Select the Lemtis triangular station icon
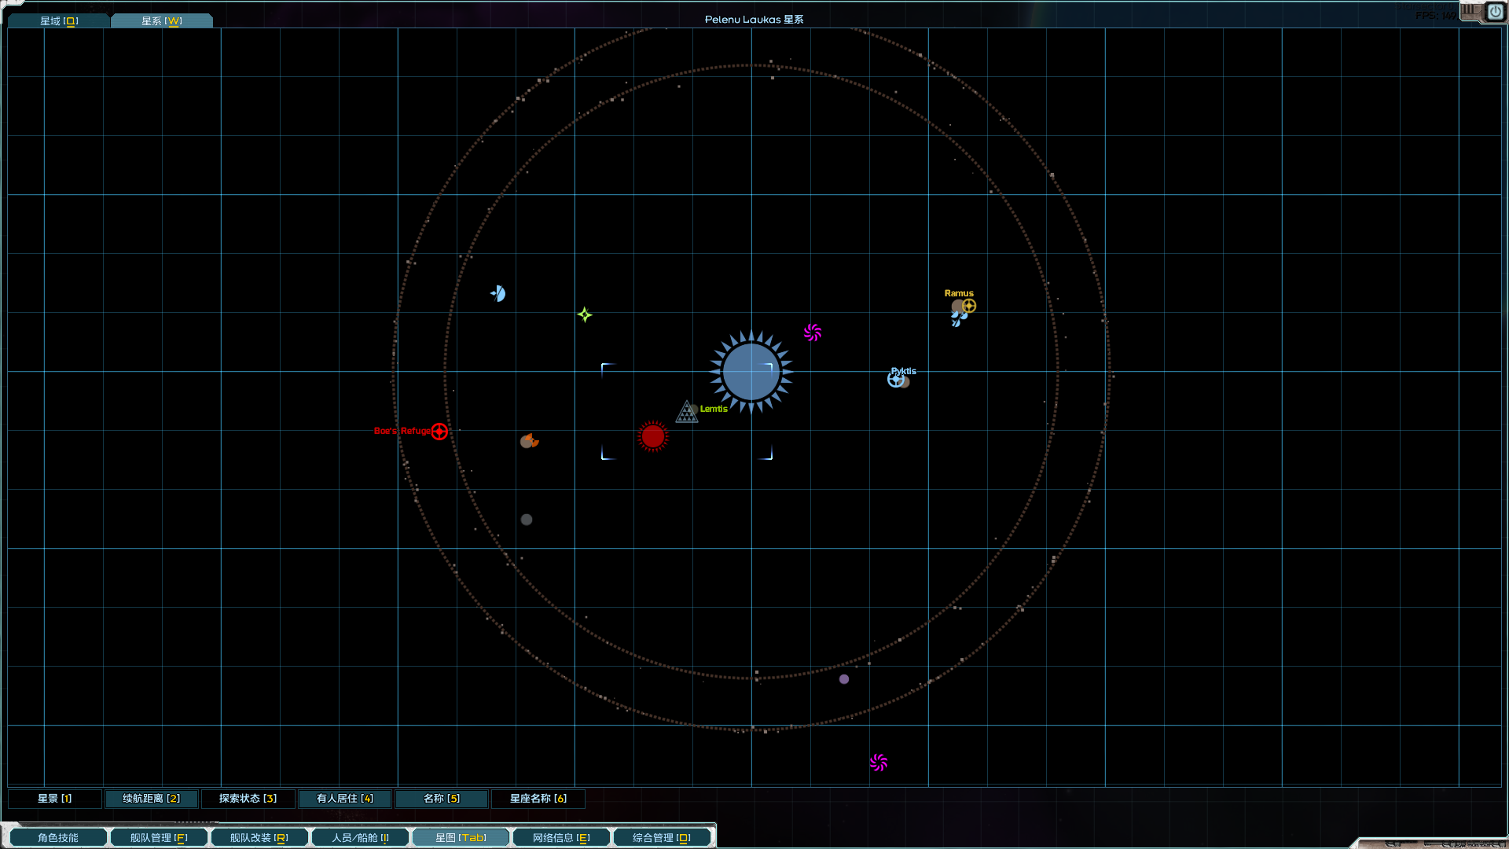The width and height of the screenshot is (1509, 849). [x=687, y=412]
